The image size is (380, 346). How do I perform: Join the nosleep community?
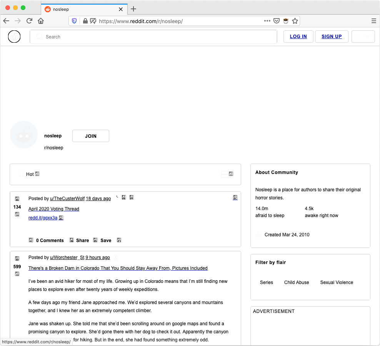coord(91,136)
